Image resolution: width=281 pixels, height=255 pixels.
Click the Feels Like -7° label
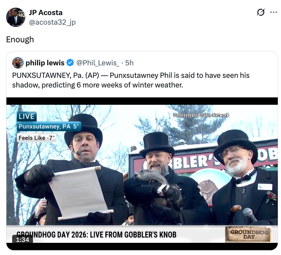pos(36,138)
